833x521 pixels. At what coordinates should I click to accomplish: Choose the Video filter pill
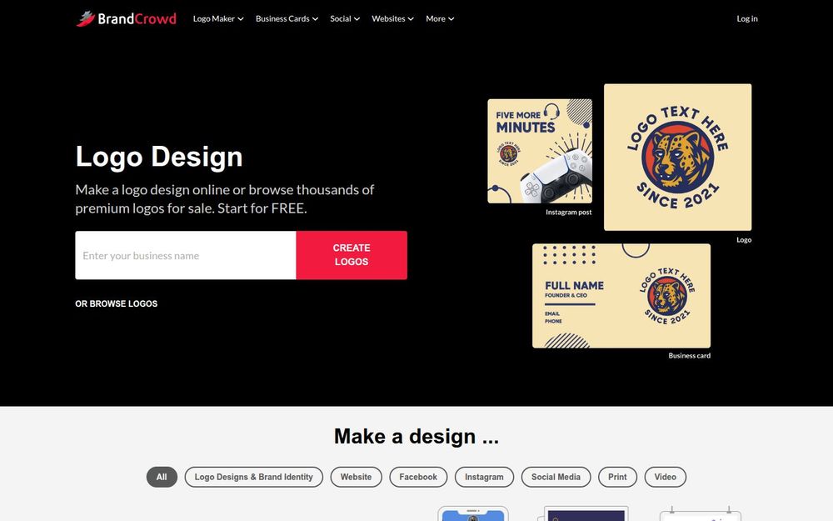(665, 477)
